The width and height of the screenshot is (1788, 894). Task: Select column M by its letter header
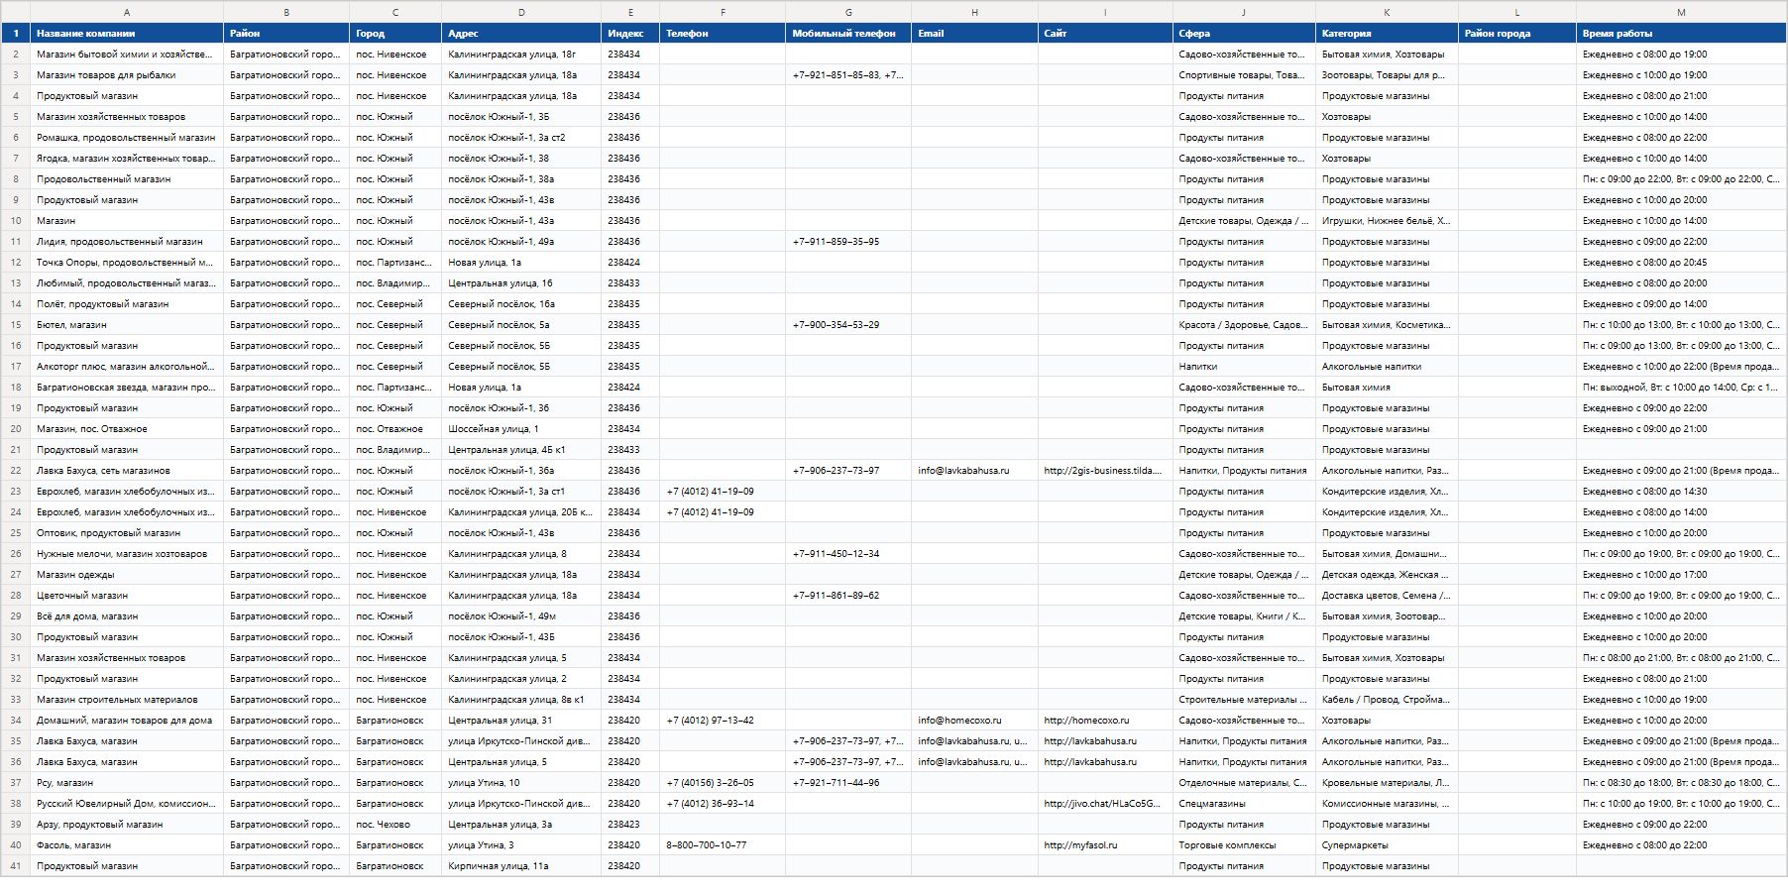pos(1681,12)
